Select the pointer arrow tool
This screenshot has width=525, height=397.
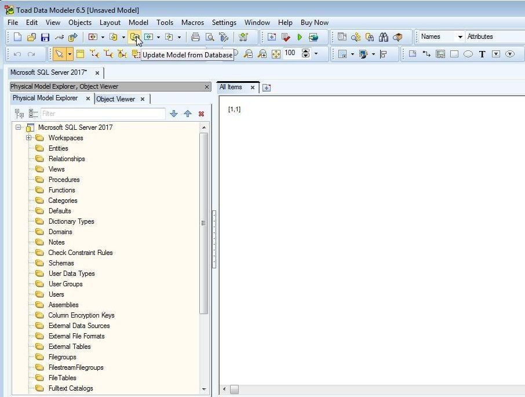click(59, 54)
